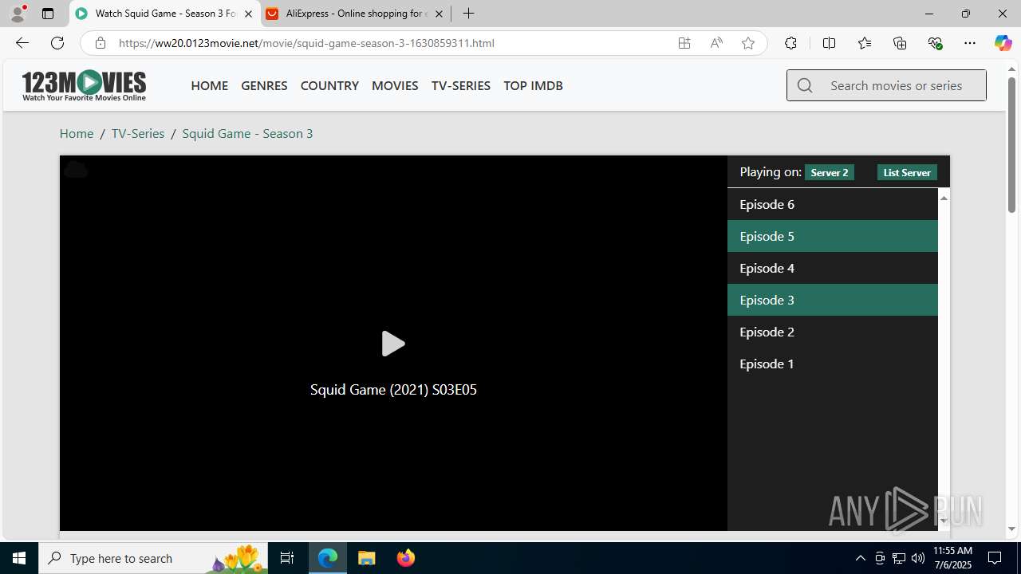The image size is (1021, 574).
Task: Show hidden tray icons chevron
Action: click(860, 558)
